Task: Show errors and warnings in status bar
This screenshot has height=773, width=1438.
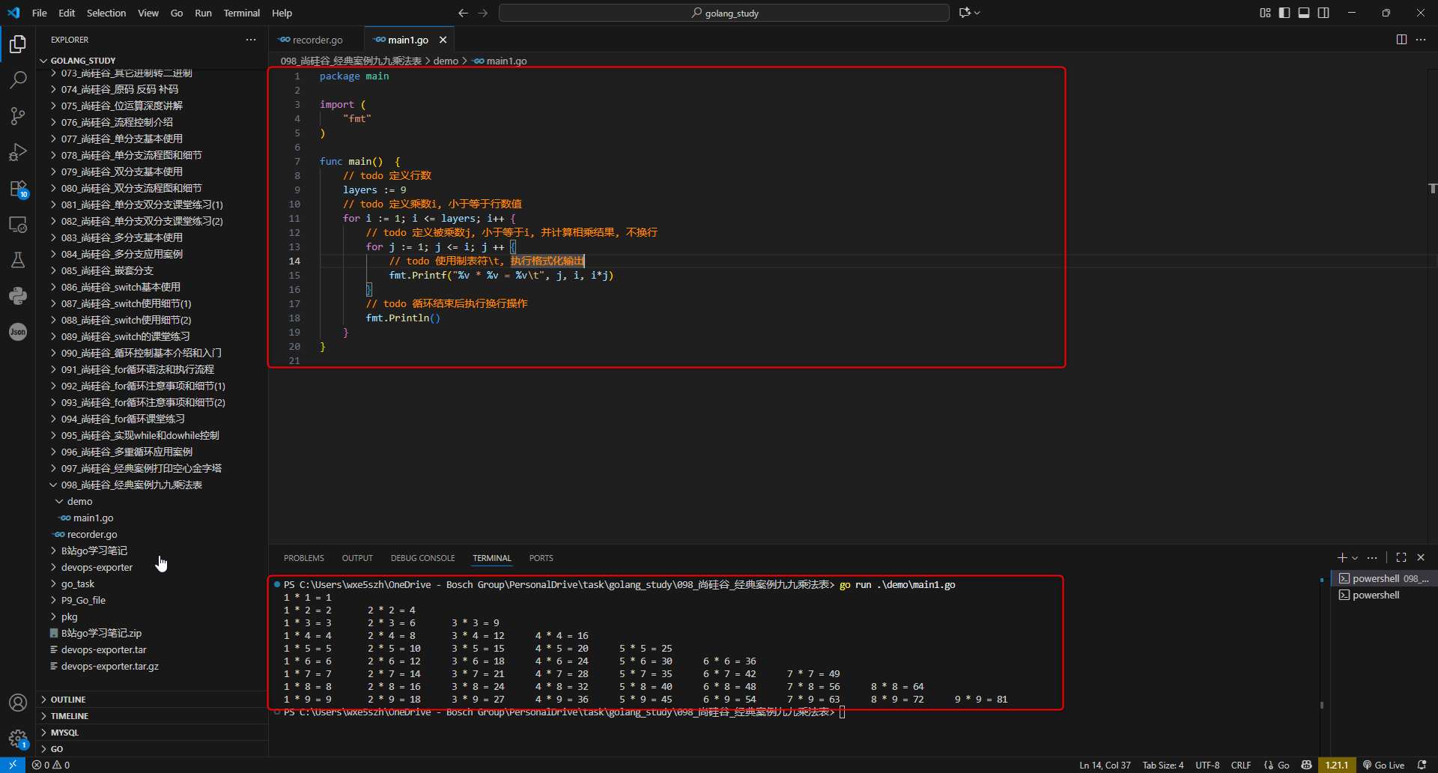Action: pos(51,765)
